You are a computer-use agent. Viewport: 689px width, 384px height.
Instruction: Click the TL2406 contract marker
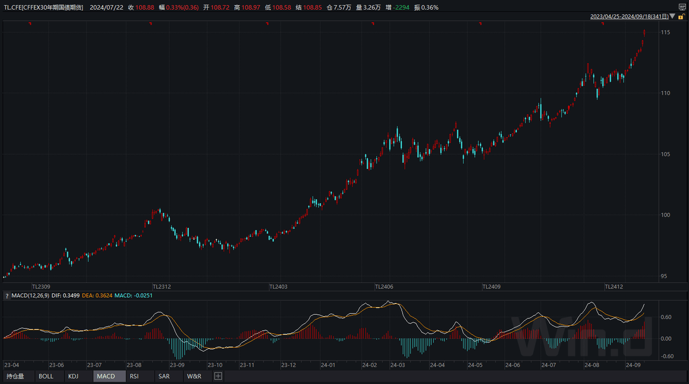384,286
